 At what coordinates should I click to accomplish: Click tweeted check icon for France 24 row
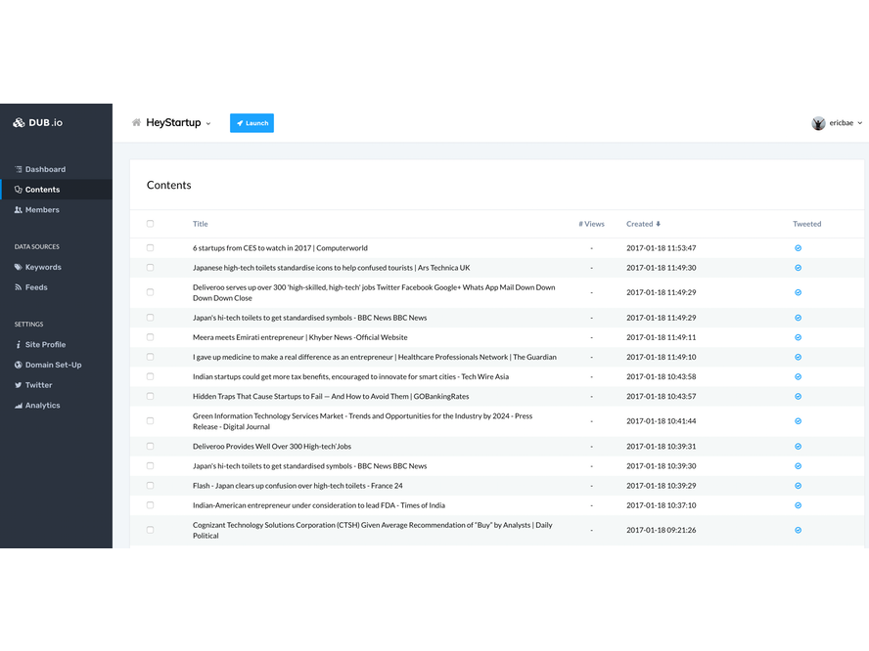tap(799, 486)
